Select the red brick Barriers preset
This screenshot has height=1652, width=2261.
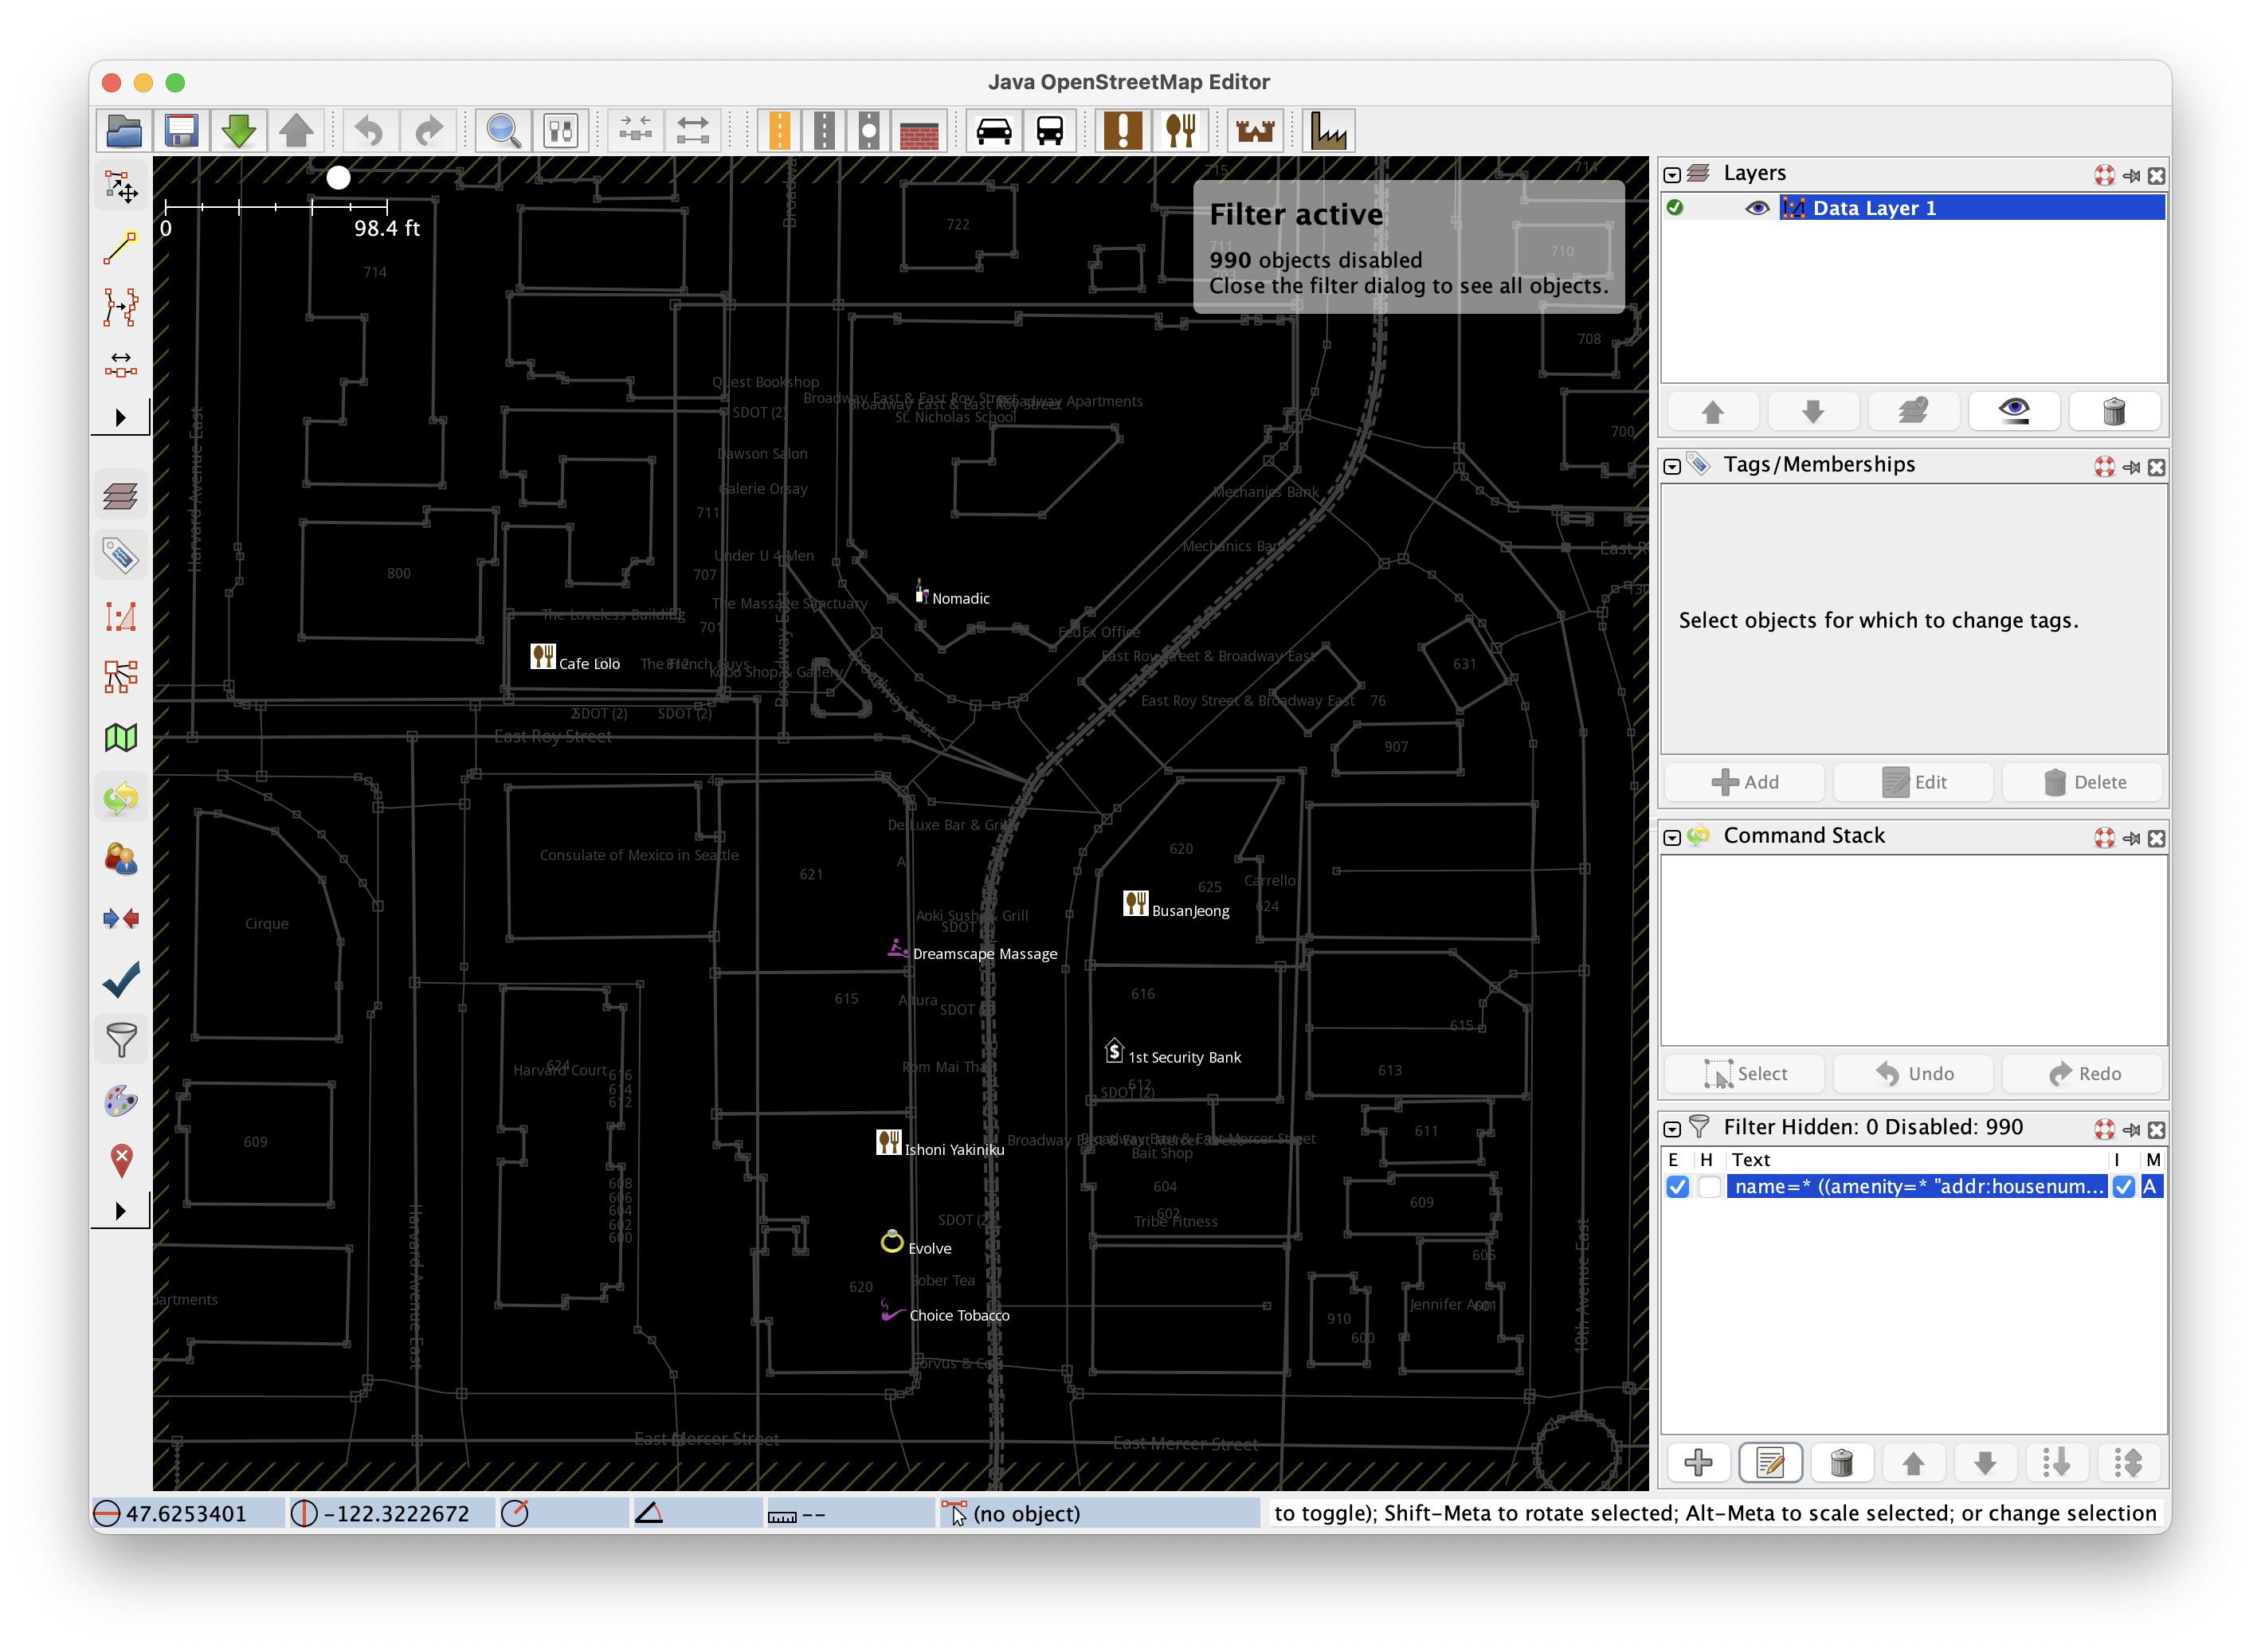pyautogui.click(x=918, y=131)
